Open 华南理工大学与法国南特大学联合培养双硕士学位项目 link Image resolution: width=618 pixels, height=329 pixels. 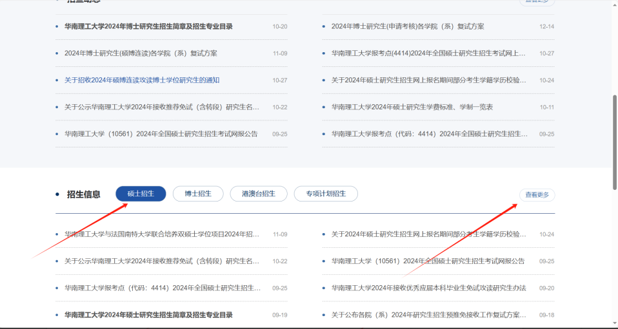(x=162, y=234)
